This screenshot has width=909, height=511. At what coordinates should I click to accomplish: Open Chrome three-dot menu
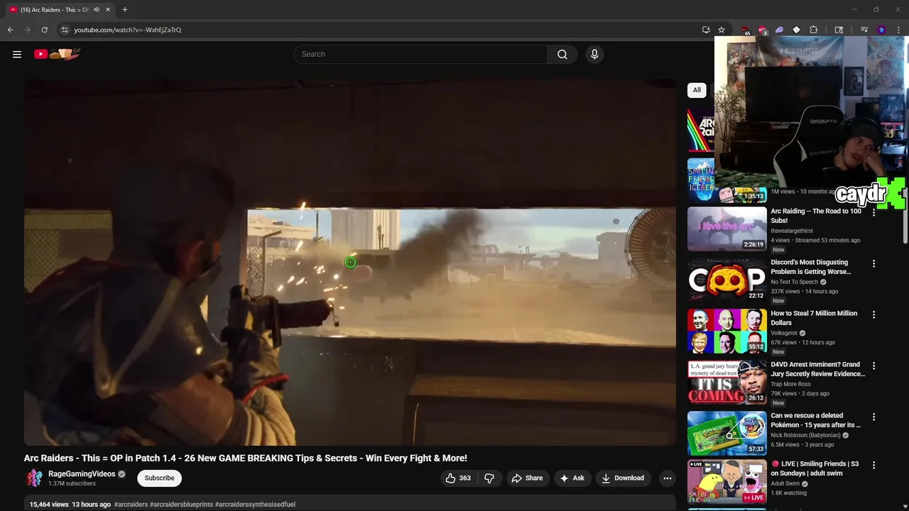click(x=898, y=30)
